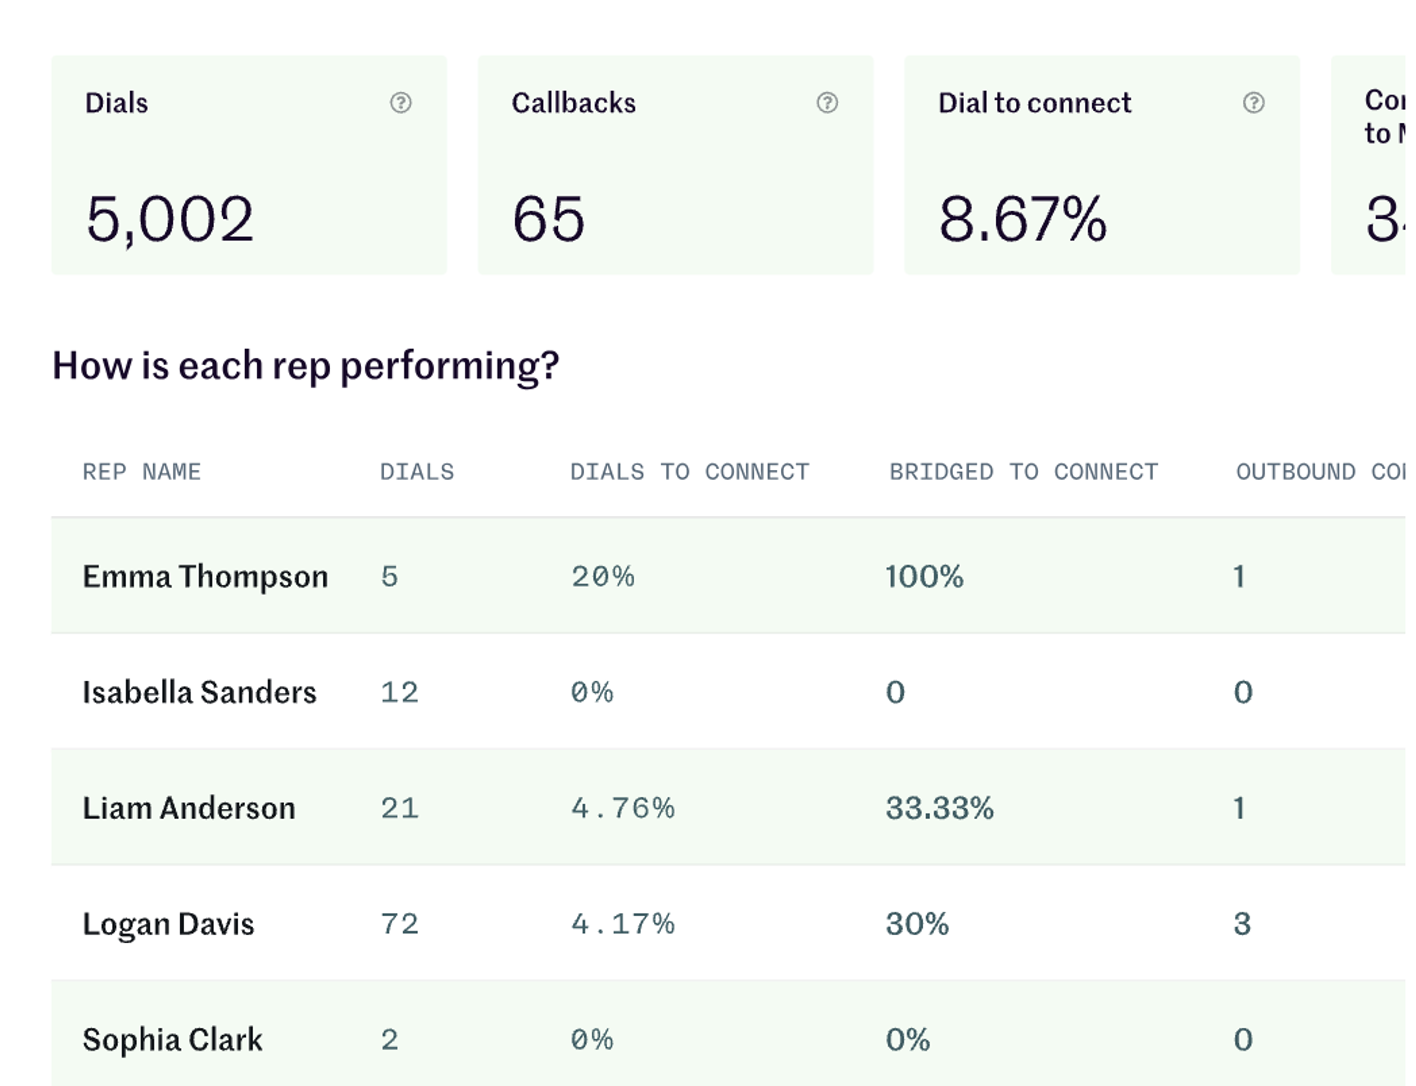Click the "How is each rep performing?" heading
The height and width of the screenshot is (1086, 1416).
click(x=305, y=366)
